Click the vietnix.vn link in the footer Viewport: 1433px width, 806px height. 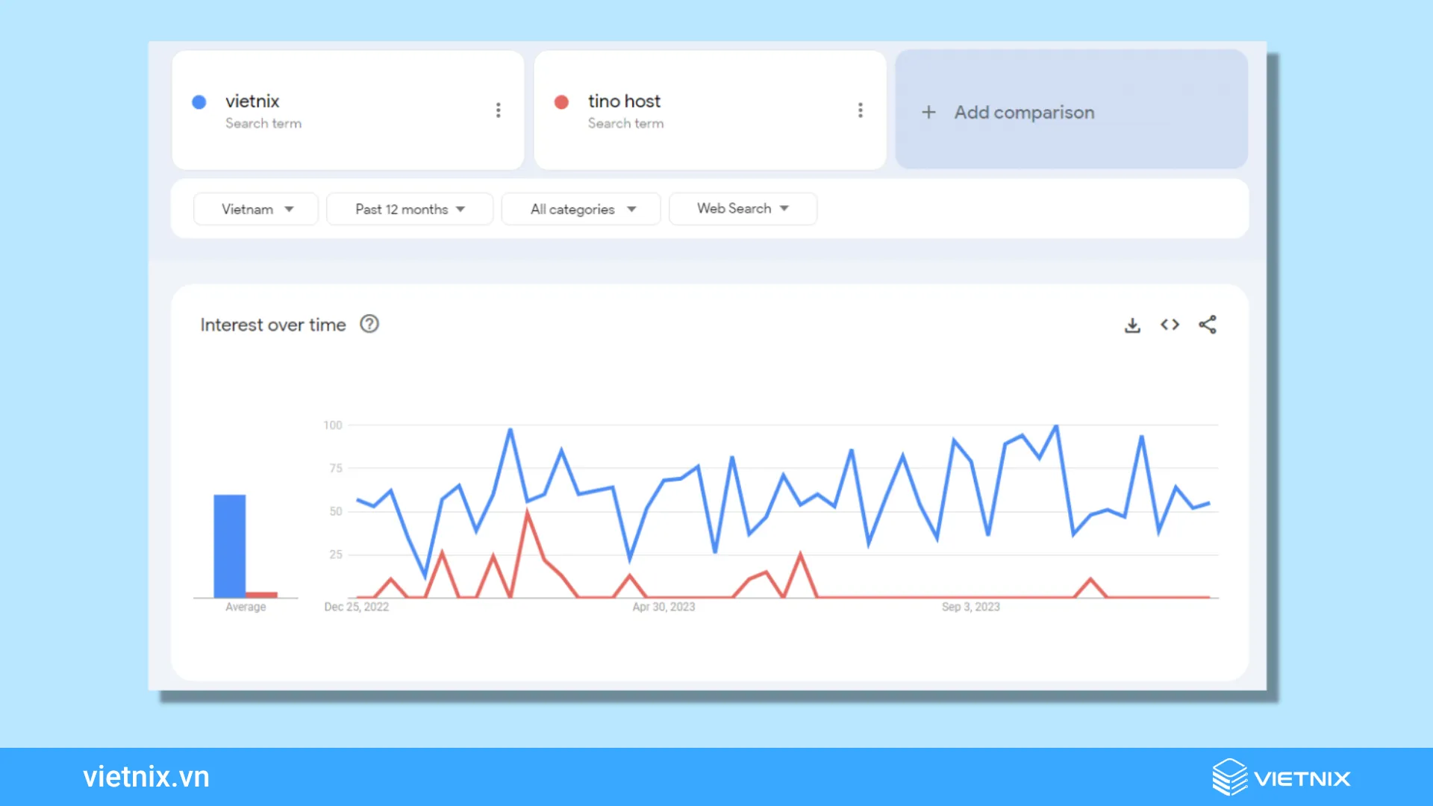146,776
